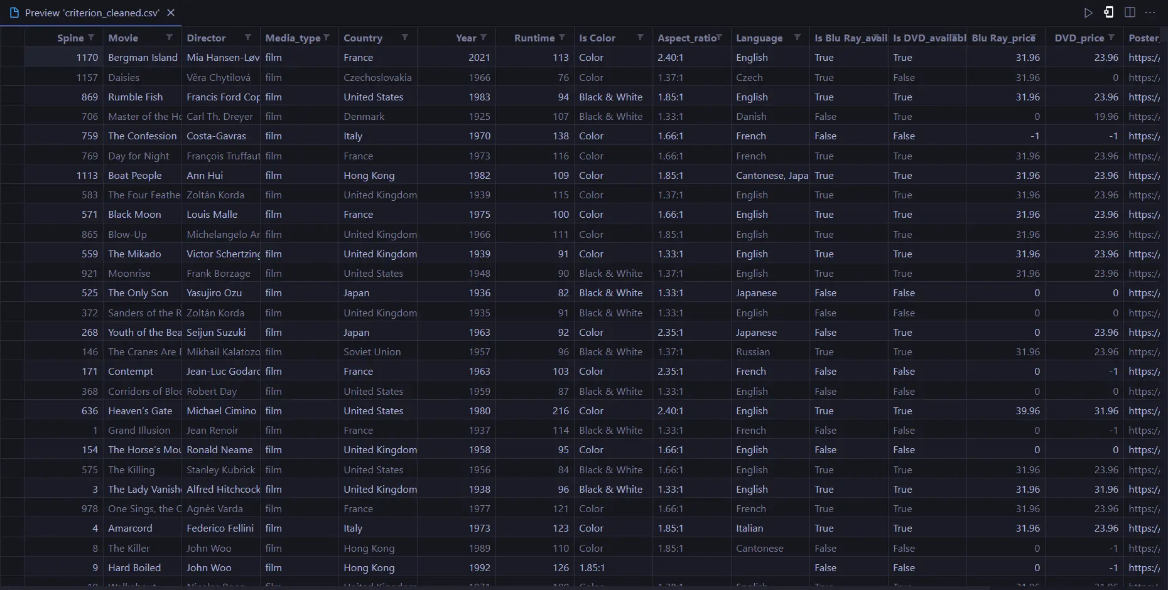This screenshot has height=590, width=1168.
Task: Select the 'Day for Night' cell
Action: click(x=143, y=156)
